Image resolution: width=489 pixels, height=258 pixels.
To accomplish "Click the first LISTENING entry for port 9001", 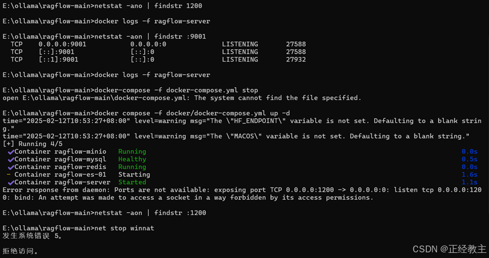I will 240,44.
